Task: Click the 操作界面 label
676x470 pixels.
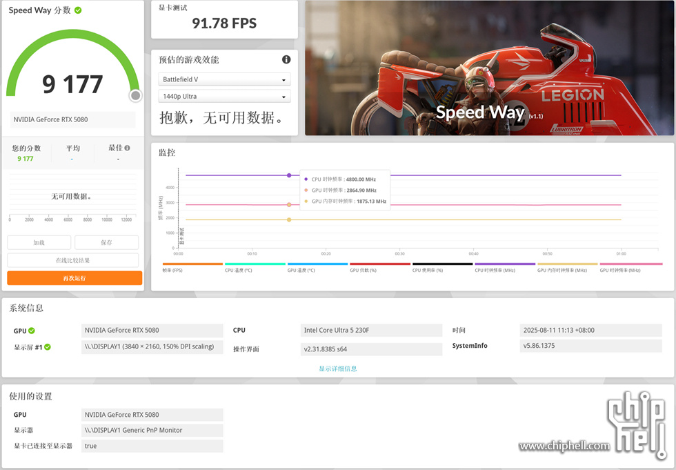Action: click(246, 349)
